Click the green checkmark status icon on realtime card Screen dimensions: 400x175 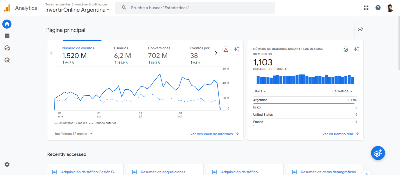pos(346,50)
